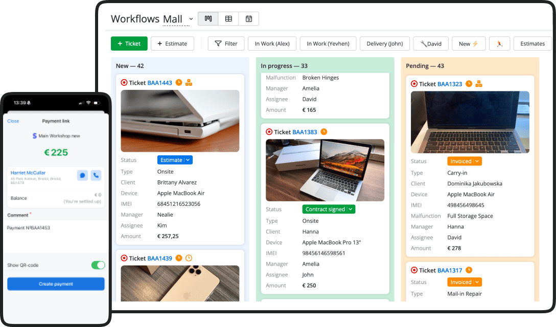Call Harriet McCullar via phone icon
This screenshot has width=556, height=327.
point(96,175)
